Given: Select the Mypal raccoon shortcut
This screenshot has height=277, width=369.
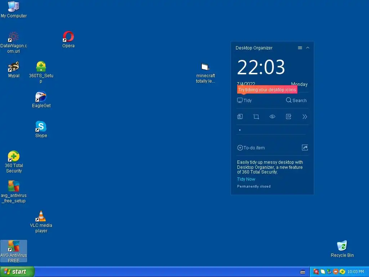Looking at the screenshot, I should 14,70.
